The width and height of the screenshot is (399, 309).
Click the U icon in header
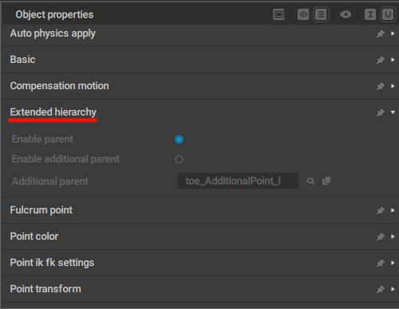coord(388,14)
